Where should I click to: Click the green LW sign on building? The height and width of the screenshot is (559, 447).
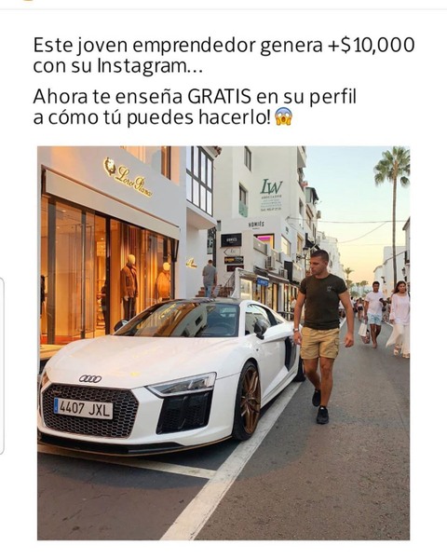[x=271, y=186]
